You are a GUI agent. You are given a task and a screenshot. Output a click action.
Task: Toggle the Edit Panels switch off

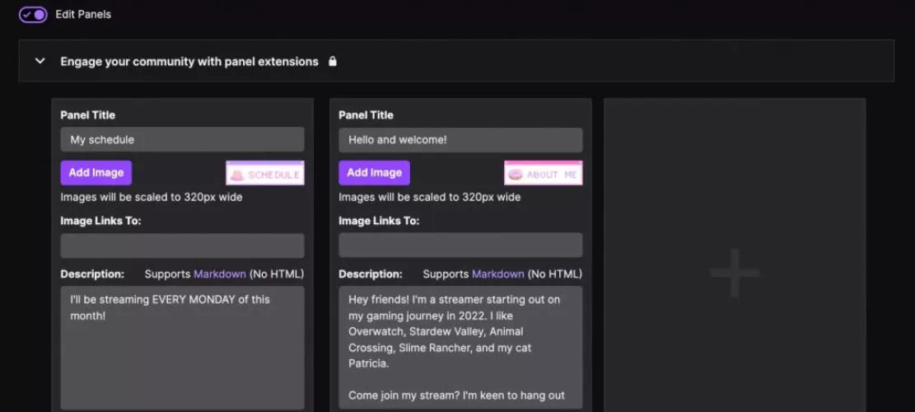click(x=33, y=14)
